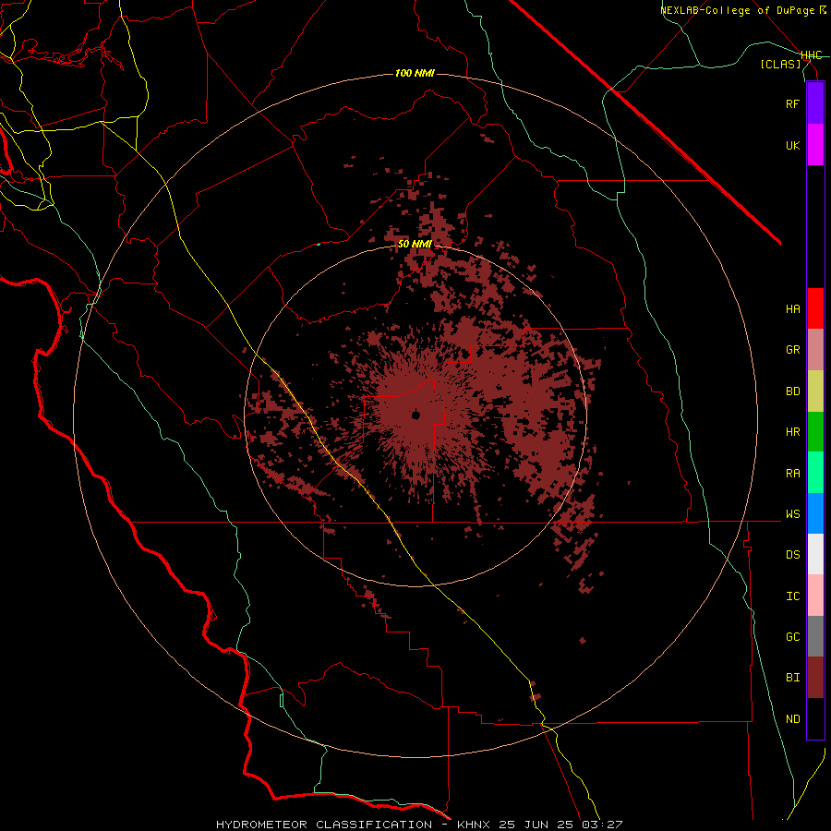Image resolution: width=831 pixels, height=831 pixels.
Task: Click the ND legend label
Action: click(x=792, y=719)
